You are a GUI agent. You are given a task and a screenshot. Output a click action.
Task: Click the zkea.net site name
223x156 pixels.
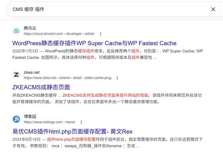32,72
